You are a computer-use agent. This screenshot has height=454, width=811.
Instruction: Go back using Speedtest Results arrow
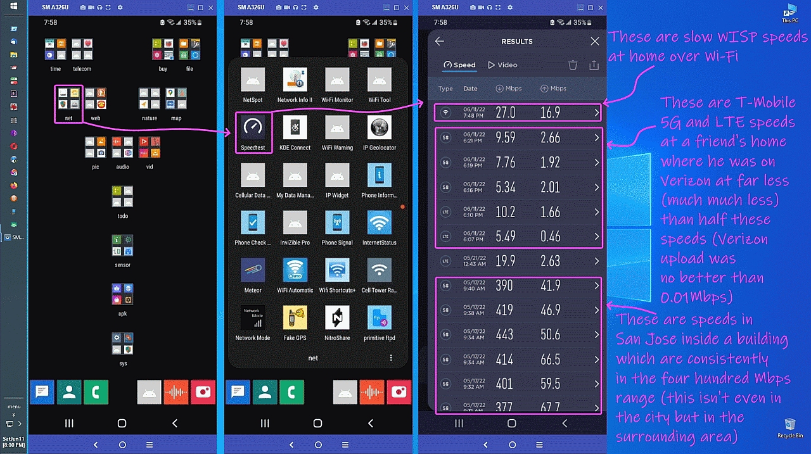point(440,41)
